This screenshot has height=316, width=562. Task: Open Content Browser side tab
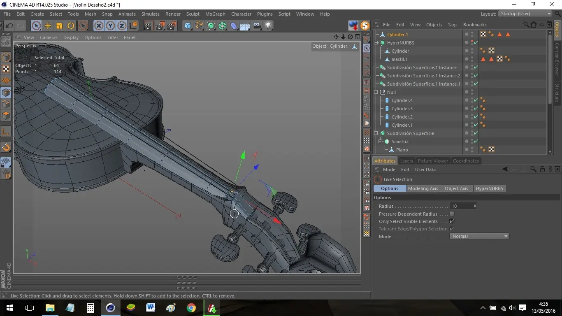(557, 59)
